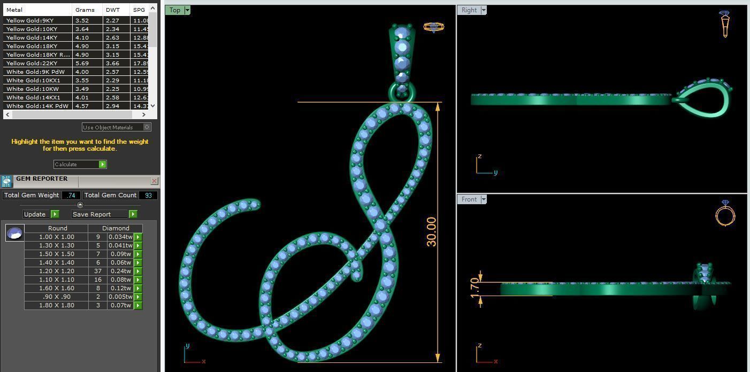Screen dimensions: 750x372
Task: Close the Gem Reporter panel
Action: (155, 181)
